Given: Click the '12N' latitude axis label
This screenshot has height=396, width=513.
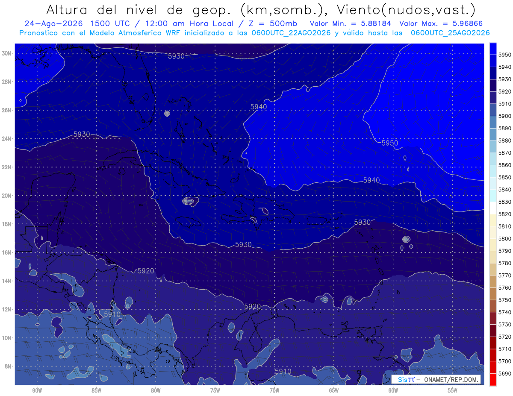Looking at the screenshot, I should [x=6, y=309].
